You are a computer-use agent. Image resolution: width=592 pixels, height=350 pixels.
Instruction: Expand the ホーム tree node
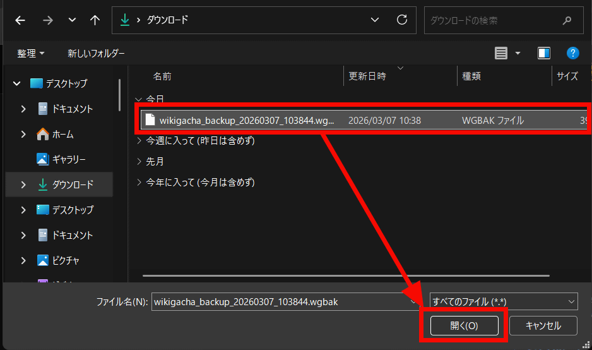23,134
